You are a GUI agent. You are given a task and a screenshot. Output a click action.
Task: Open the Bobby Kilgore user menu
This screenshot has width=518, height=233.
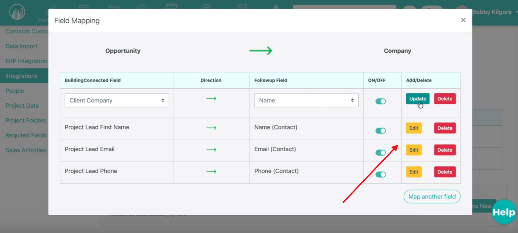(494, 12)
